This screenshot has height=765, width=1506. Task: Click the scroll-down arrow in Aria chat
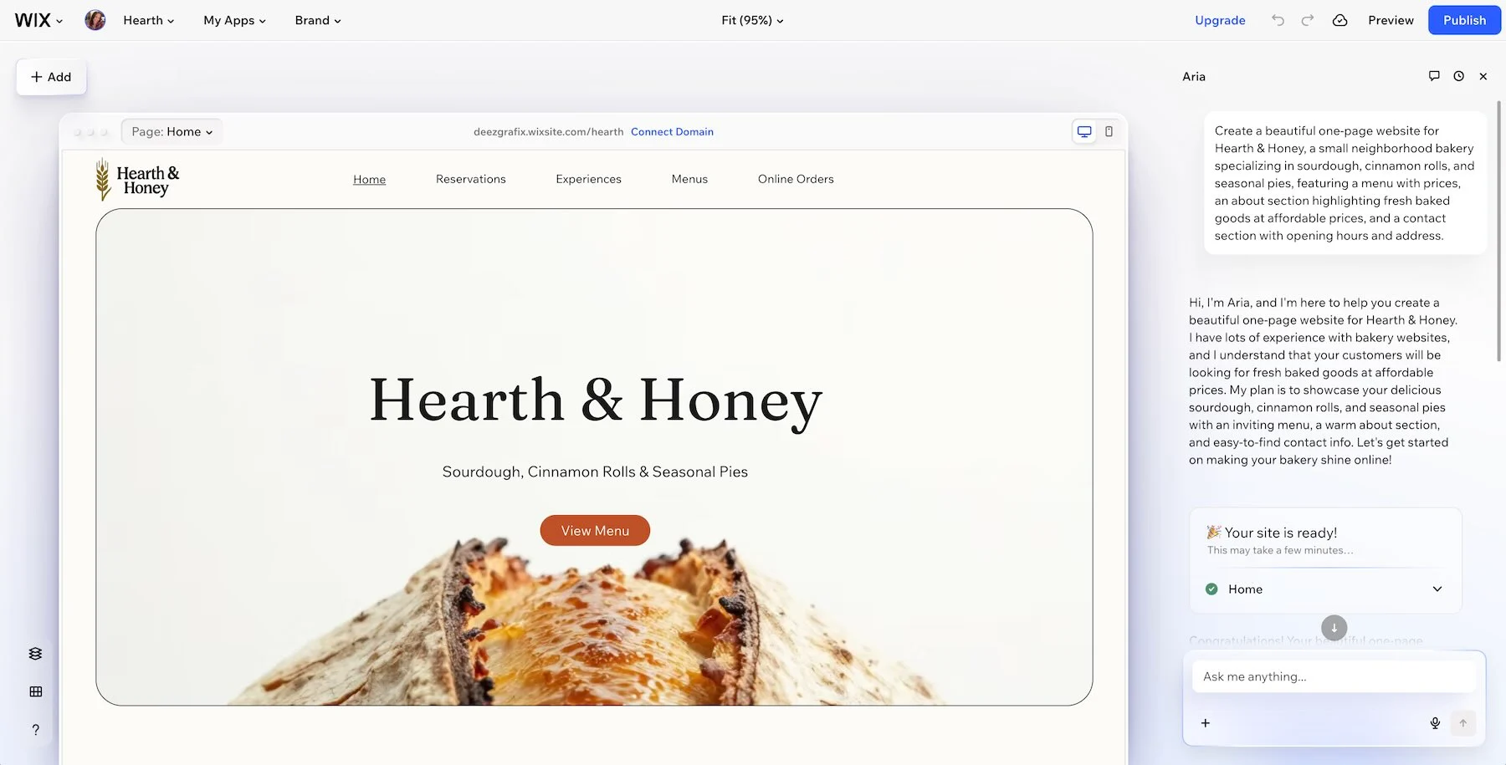[x=1334, y=627]
